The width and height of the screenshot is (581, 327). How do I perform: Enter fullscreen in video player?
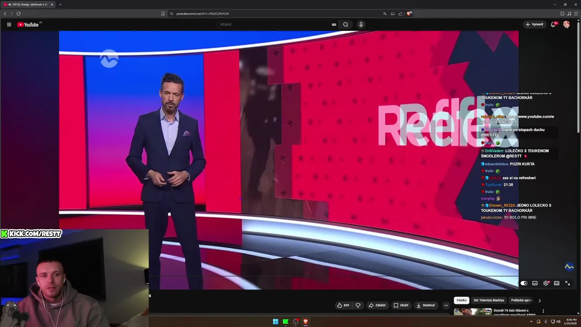tap(567, 283)
